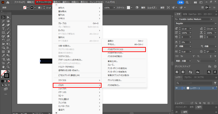Open the Franklin Gothic Medium font dropdown

pos(211,19)
